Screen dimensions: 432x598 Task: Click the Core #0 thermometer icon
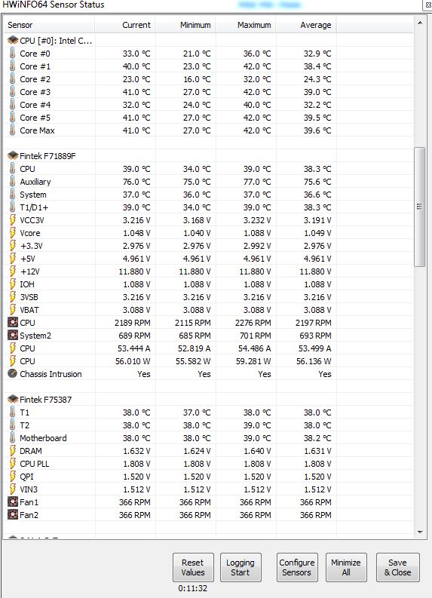tap(13, 53)
